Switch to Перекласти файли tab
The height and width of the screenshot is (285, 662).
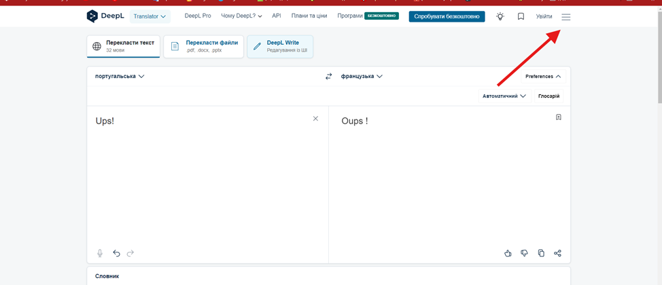pyautogui.click(x=203, y=46)
